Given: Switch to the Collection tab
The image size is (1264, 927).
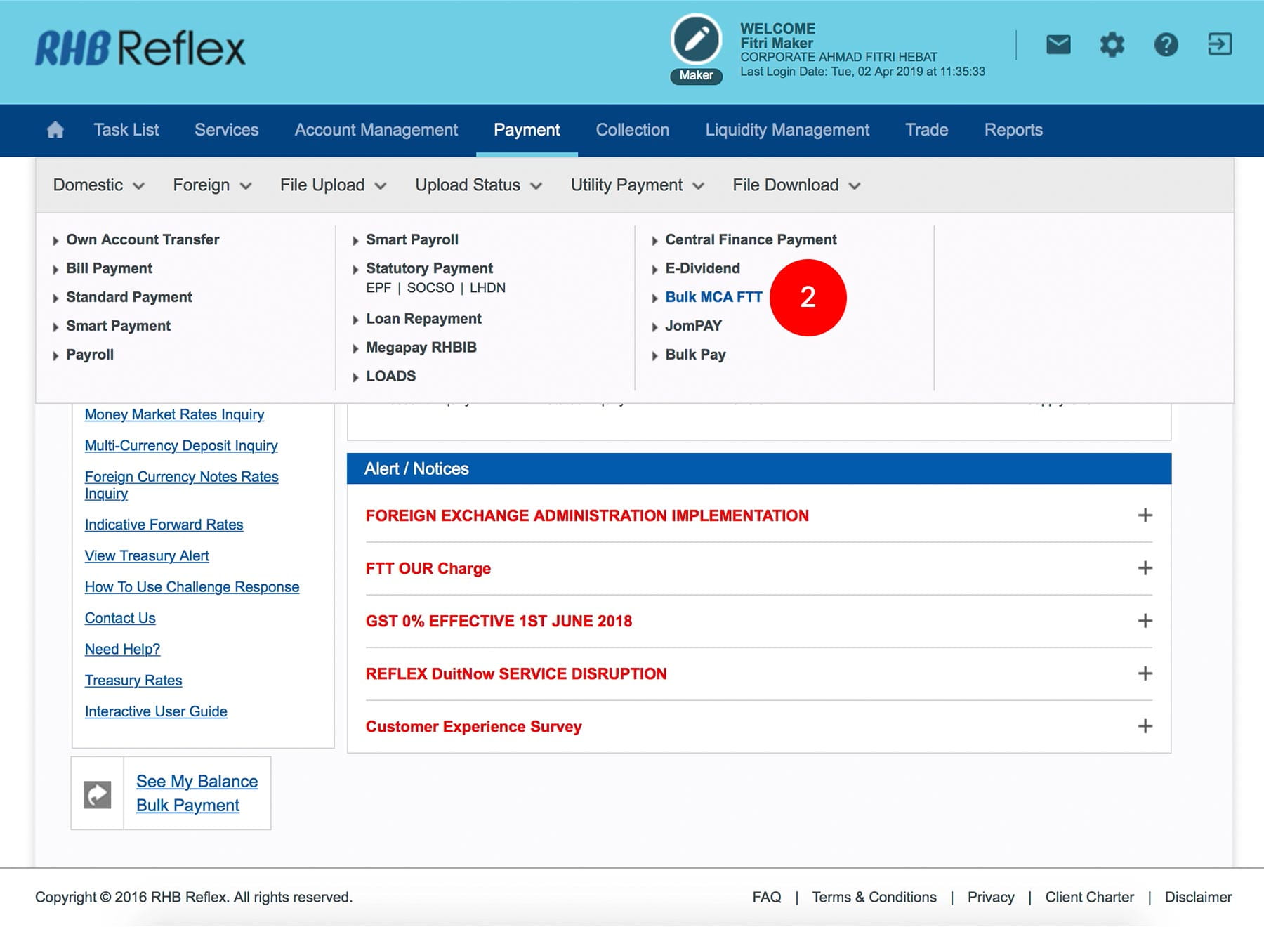Looking at the screenshot, I should pyautogui.click(x=632, y=130).
